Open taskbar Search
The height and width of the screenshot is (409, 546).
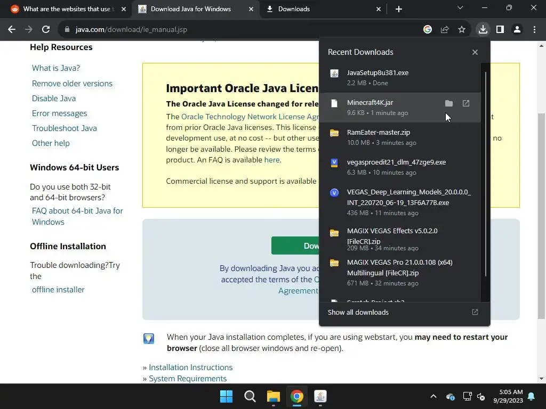[250, 396]
